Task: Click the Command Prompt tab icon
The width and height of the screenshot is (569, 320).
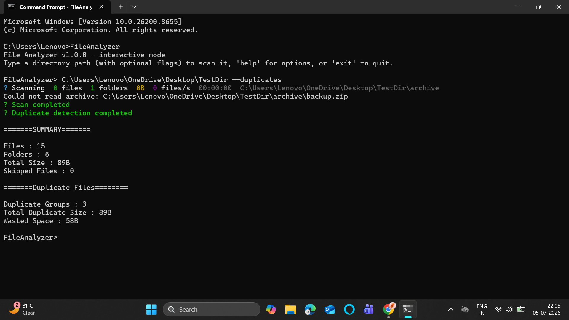Action: (x=11, y=7)
